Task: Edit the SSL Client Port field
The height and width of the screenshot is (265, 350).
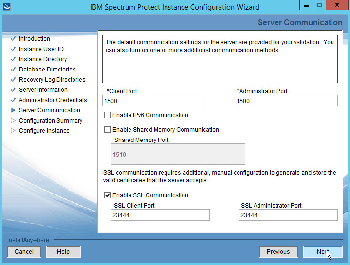Action: click(x=160, y=215)
